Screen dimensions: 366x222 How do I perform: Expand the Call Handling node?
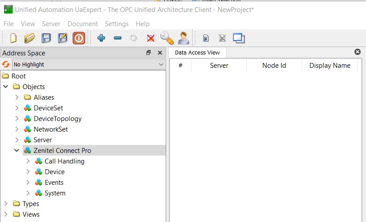coord(28,161)
